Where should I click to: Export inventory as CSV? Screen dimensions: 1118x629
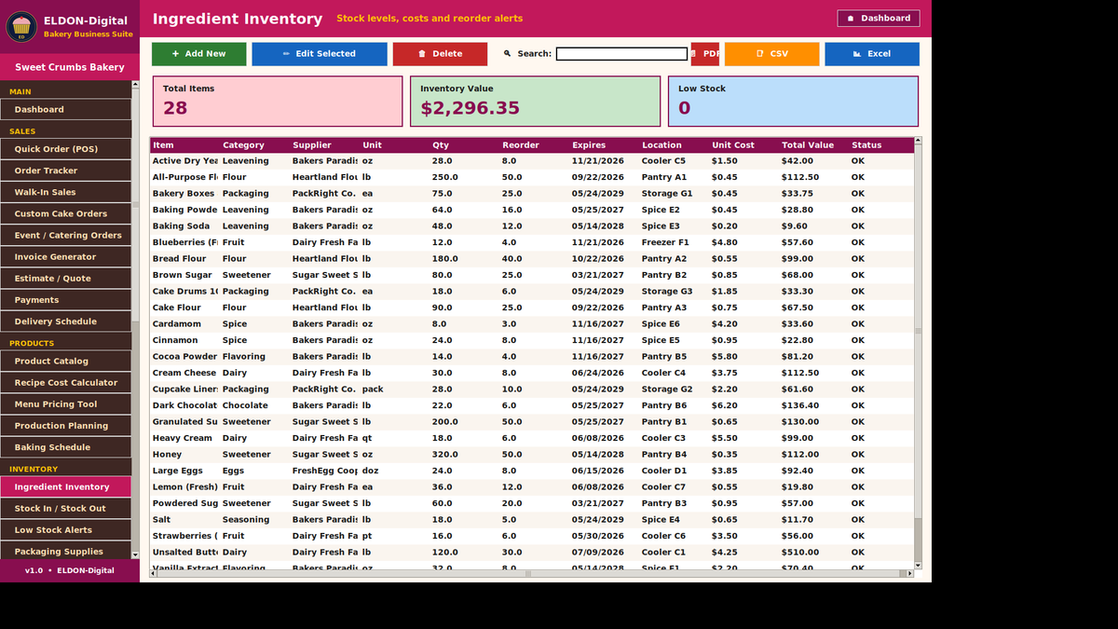click(772, 54)
